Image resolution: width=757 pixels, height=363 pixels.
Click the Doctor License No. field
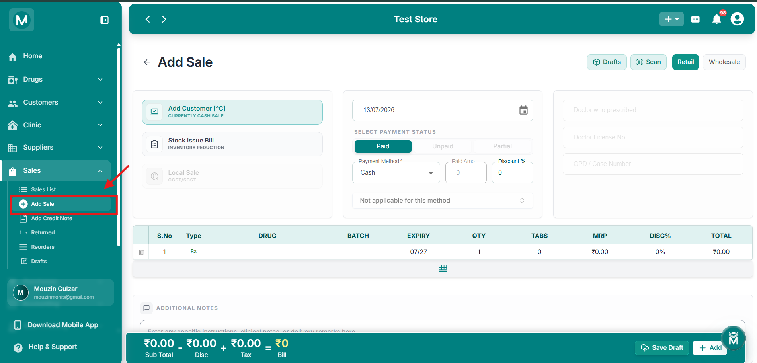coord(653,137)
